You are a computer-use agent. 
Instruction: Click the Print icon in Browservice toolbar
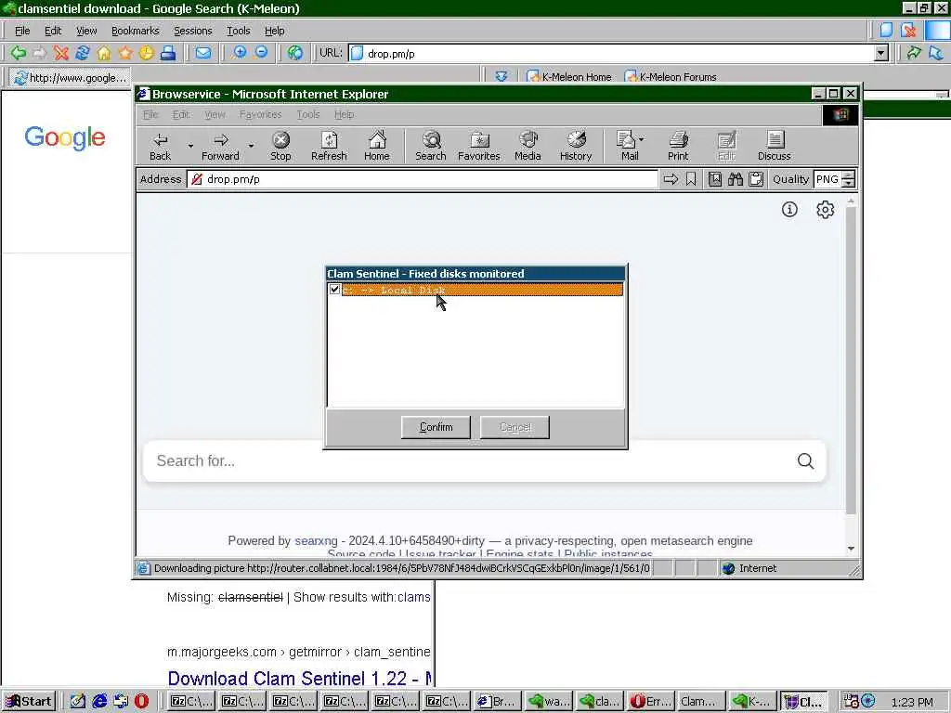(x=678, y=146)
